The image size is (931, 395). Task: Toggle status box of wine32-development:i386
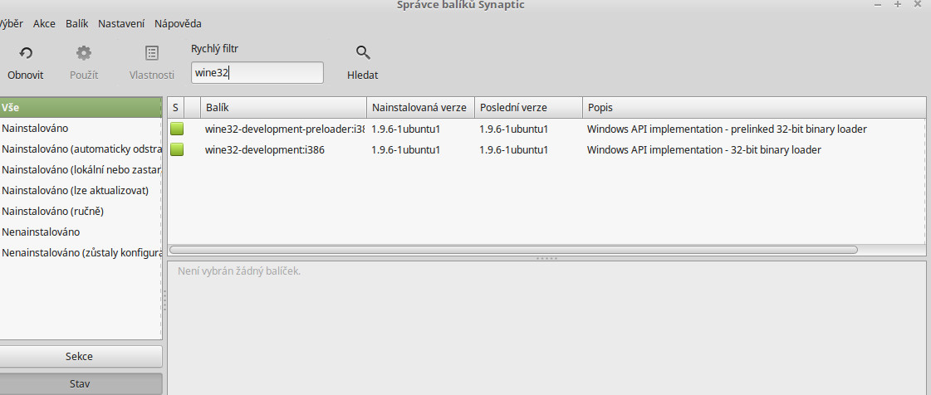point(177,150)
